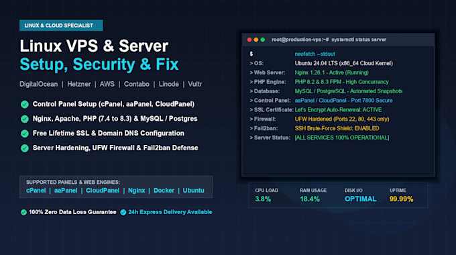Select Ubuntu in supported panels list
Viewport: 456px width, 255px height.
click(193, 191)
